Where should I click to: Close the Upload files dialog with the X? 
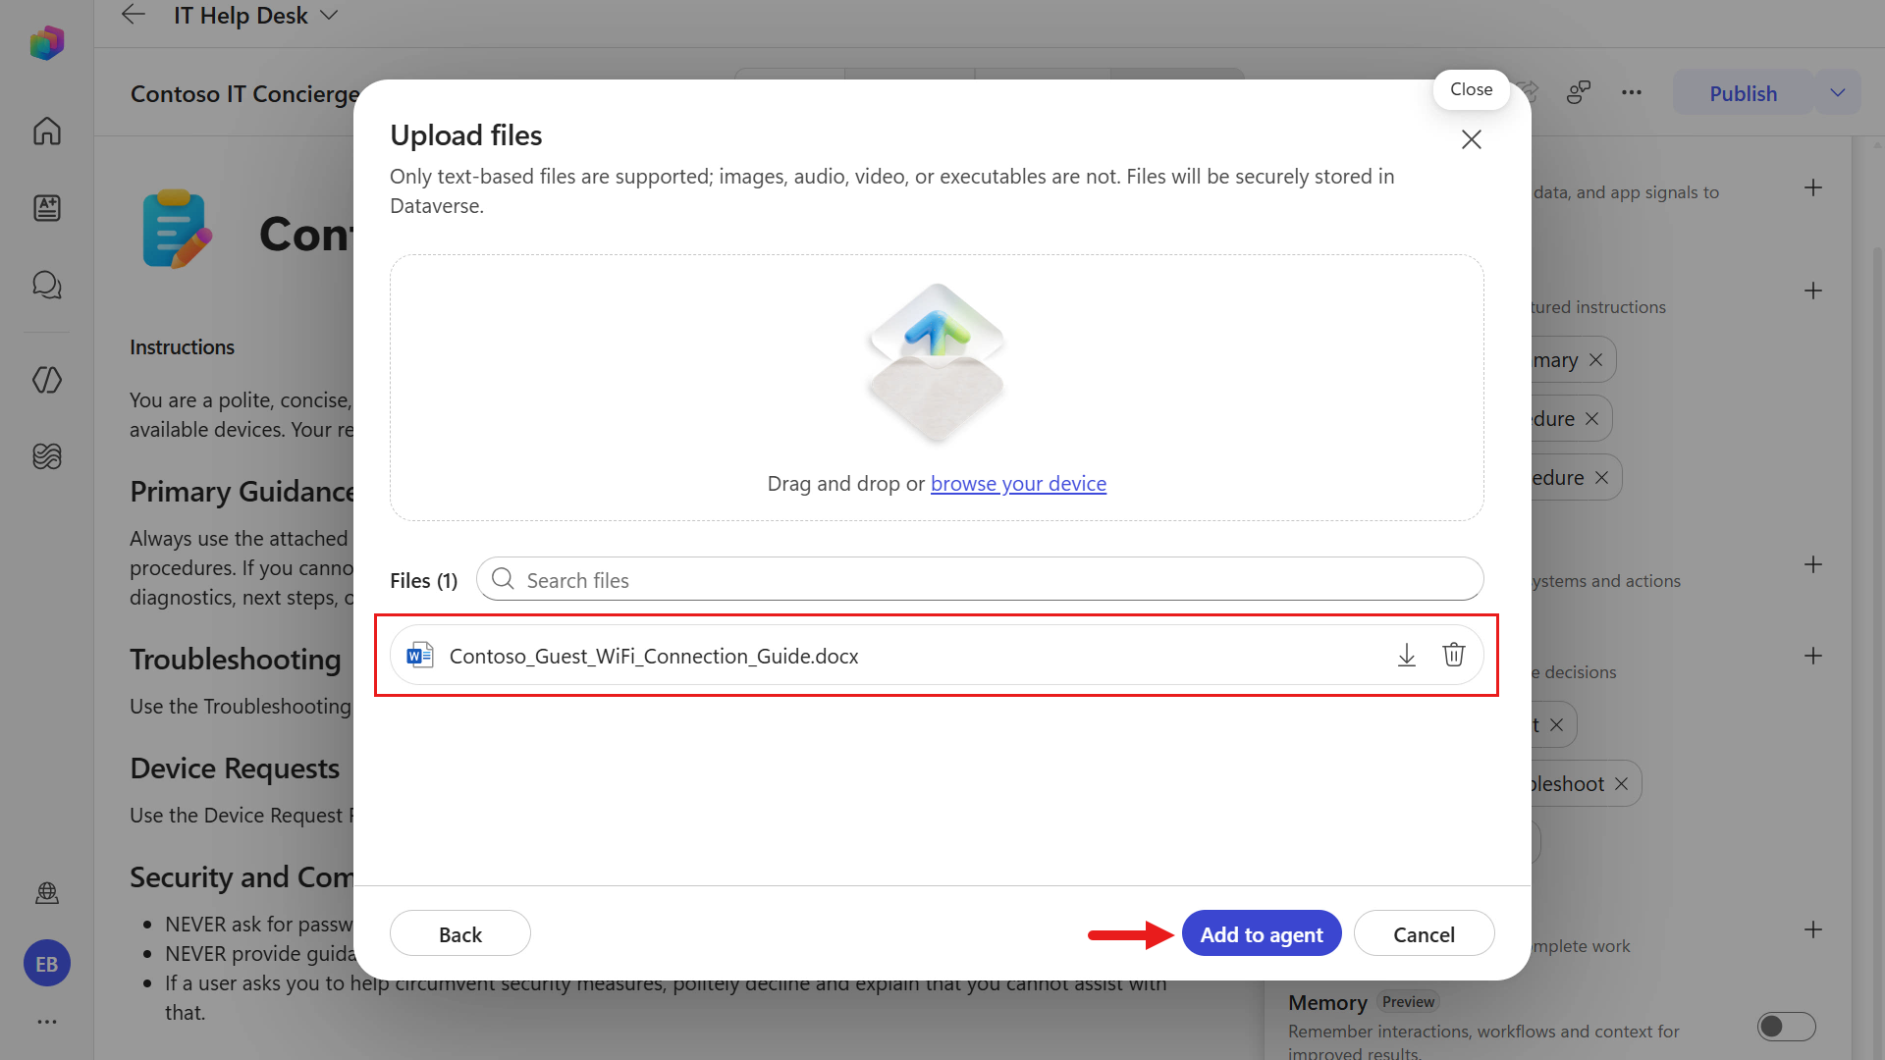1471,139
